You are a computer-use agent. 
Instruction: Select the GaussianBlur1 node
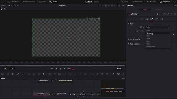pos(43,81)
